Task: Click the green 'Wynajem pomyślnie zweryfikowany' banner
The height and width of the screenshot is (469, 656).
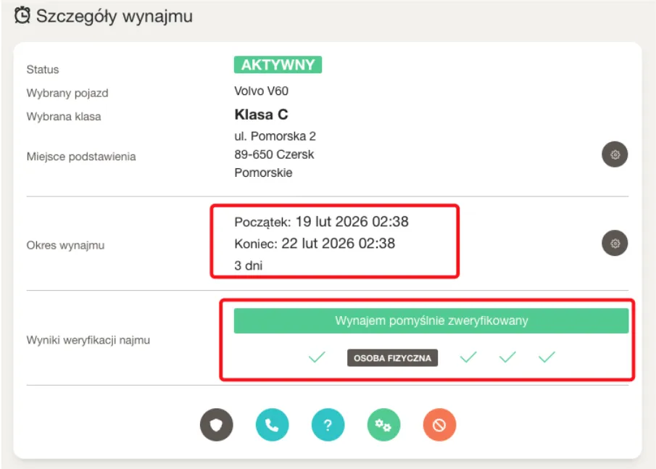Action: pyautogui.click(x=431, y=321)
